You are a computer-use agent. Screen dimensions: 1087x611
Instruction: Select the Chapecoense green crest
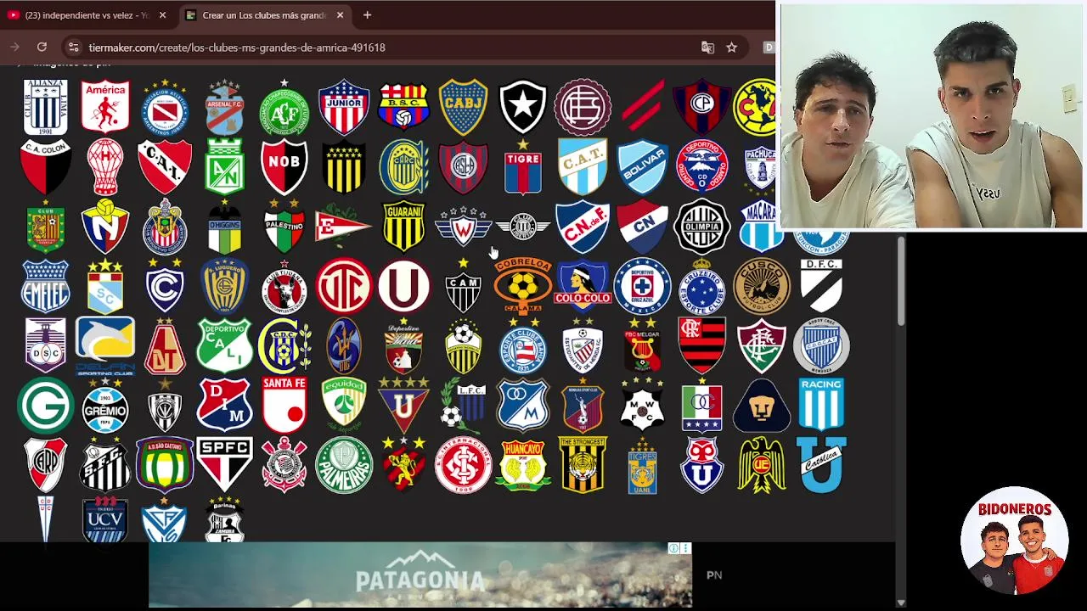pyautogui.click(x=284, y=107)
